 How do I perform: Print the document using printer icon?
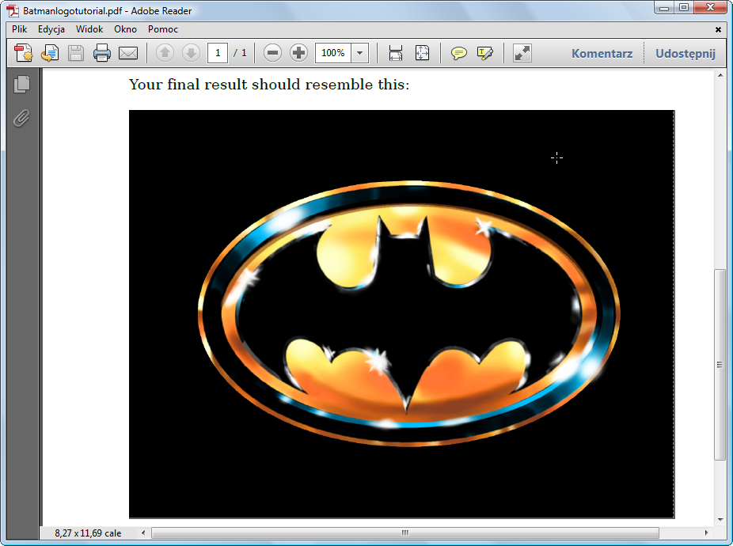tap(102, 53)
